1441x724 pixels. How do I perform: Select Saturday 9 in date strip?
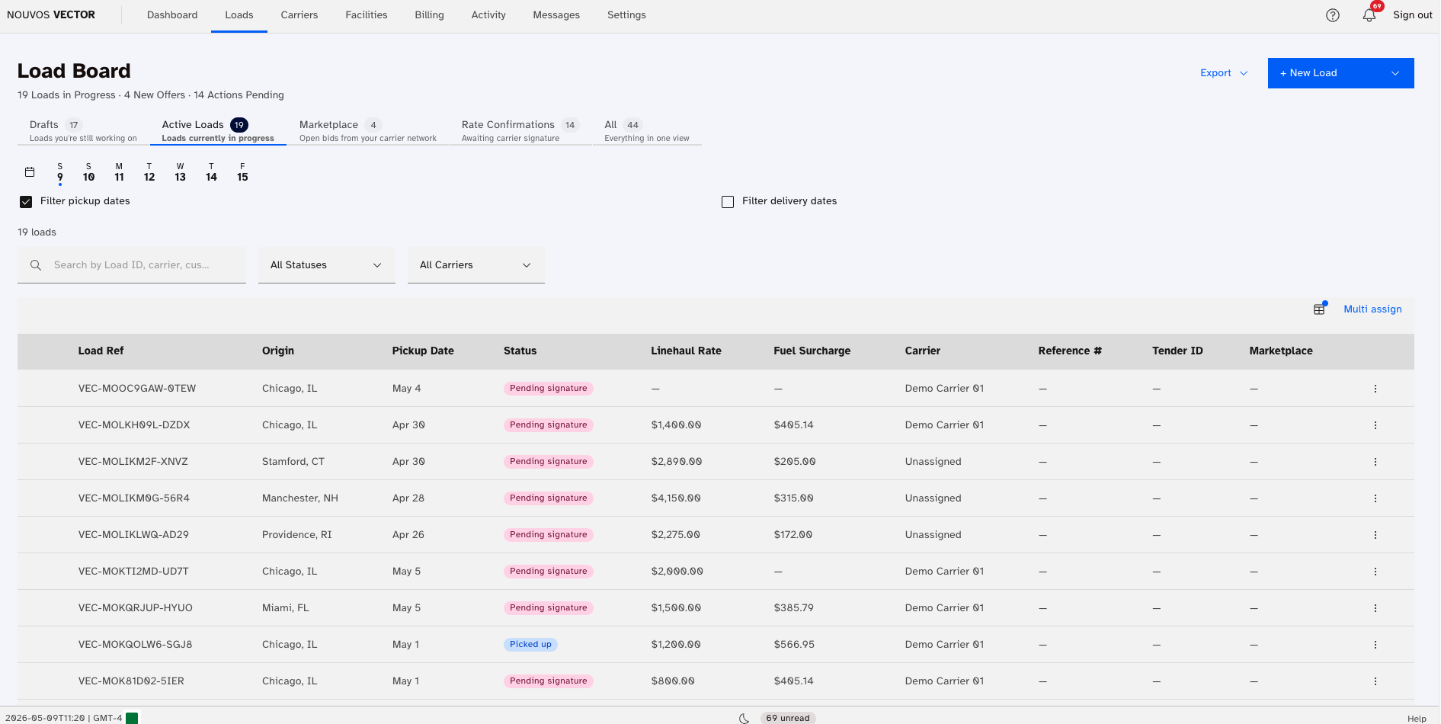pyautogui.click(x=60, y=173)
